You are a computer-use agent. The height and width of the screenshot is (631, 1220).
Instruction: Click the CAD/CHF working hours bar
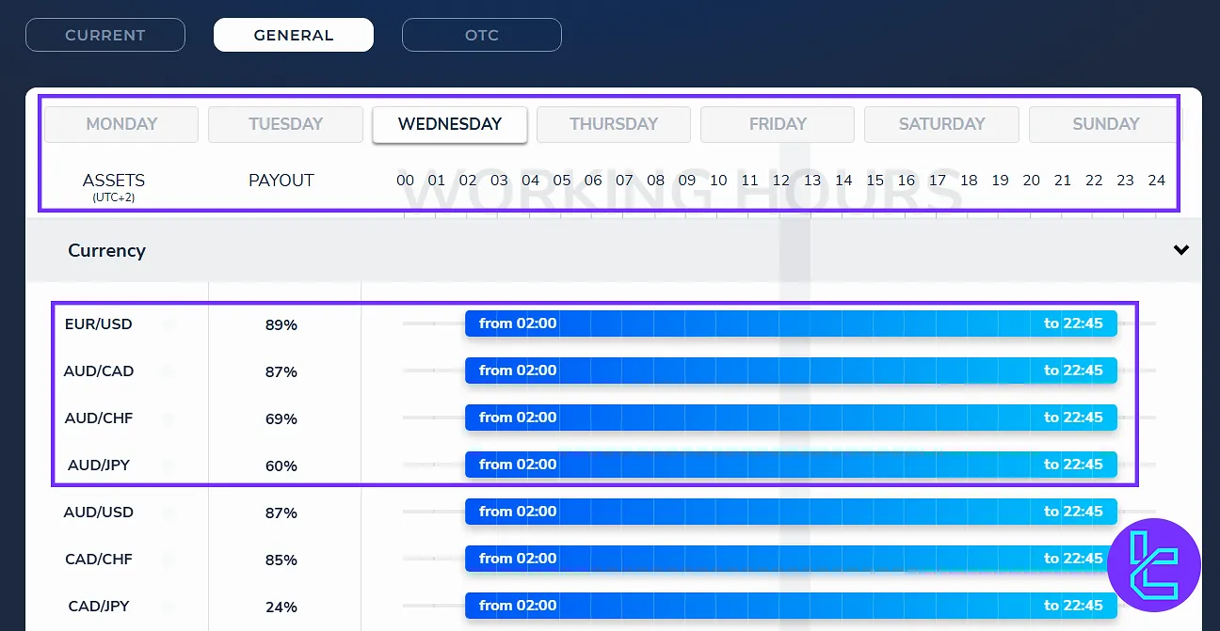point(791,559)
